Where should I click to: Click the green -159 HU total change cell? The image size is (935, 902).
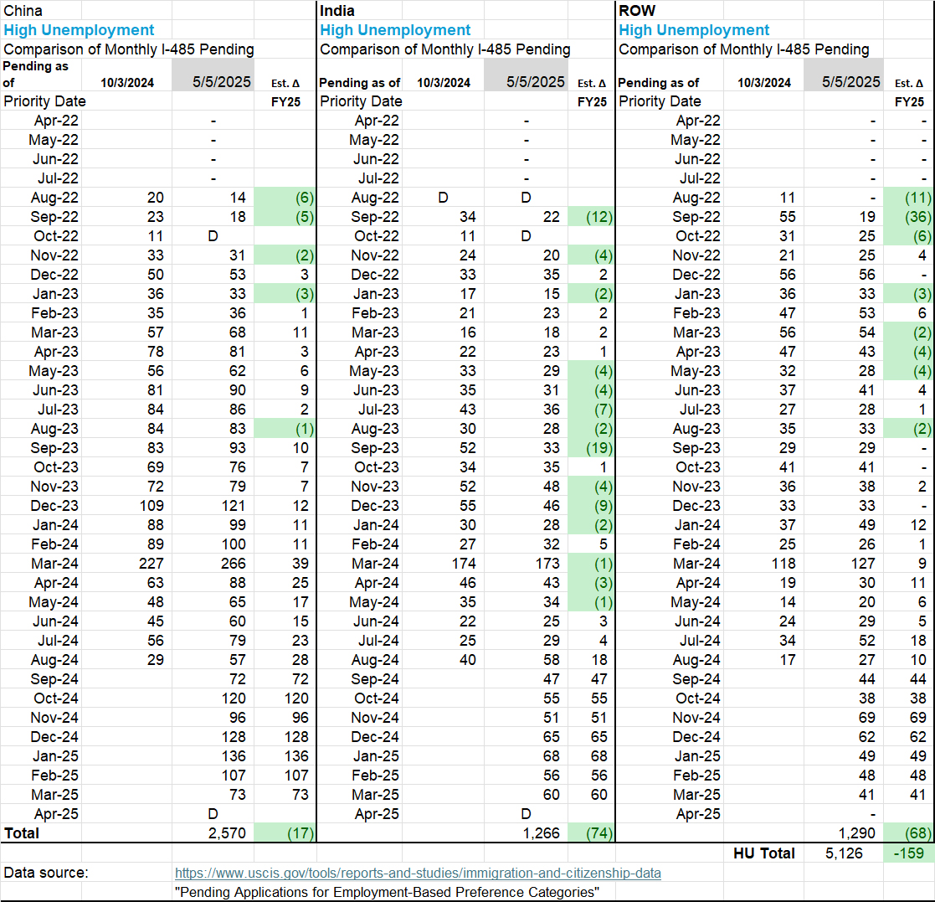coord(908,853)
